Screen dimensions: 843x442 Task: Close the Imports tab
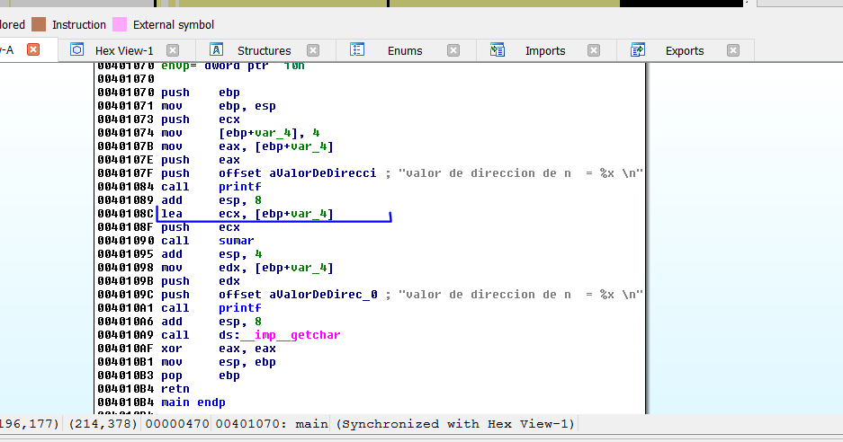[x=594, y=50]
